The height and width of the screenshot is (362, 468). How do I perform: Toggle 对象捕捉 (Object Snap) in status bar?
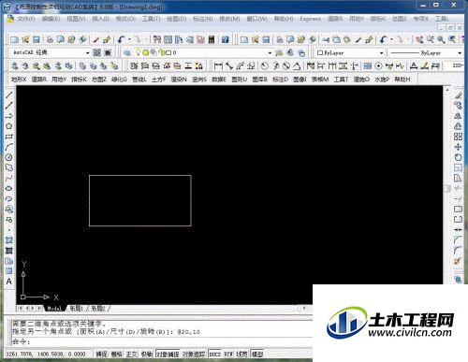pyautogui.click(x=168, y=354)
